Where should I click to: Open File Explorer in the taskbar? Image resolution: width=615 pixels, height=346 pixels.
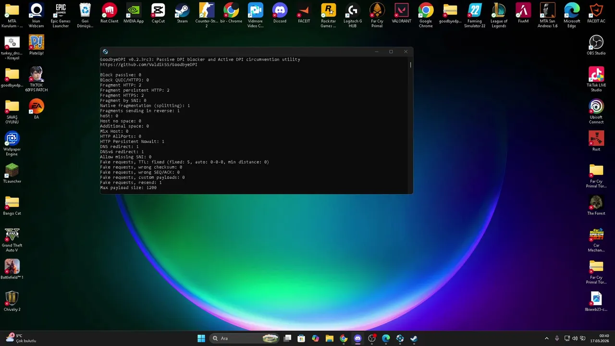329,338
